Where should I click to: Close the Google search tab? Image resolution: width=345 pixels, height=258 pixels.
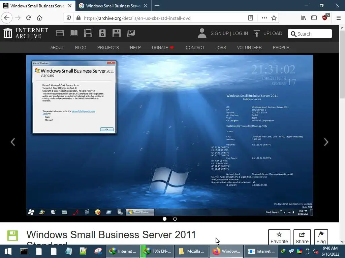tap(146, 6)
